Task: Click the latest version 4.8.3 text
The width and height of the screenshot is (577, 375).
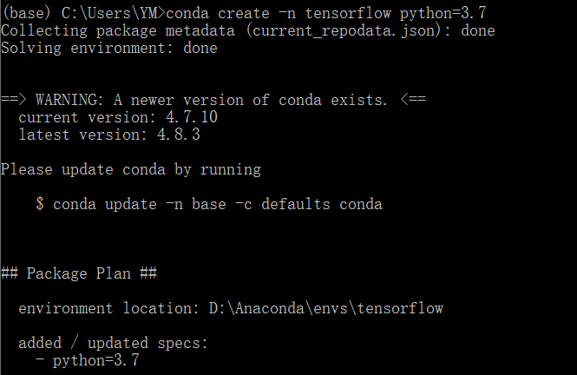Action: 109,135
